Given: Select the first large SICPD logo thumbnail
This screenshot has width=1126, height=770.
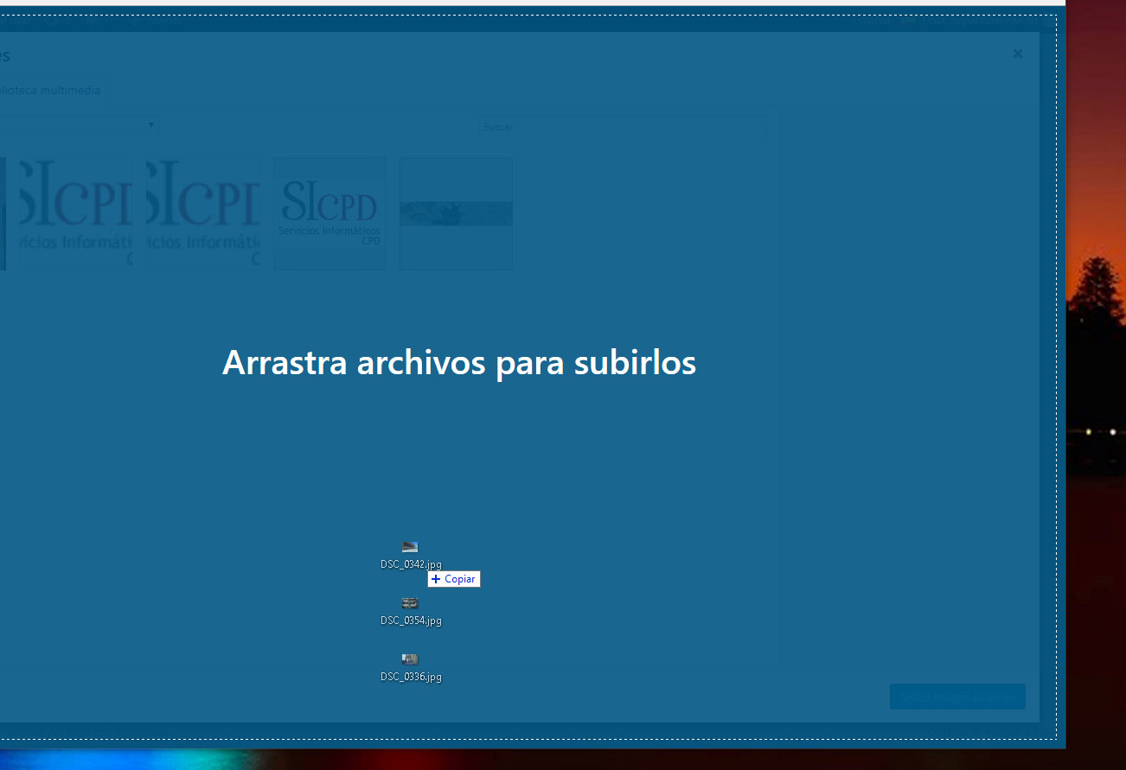Looking at the screenshot, I should 76,213.
